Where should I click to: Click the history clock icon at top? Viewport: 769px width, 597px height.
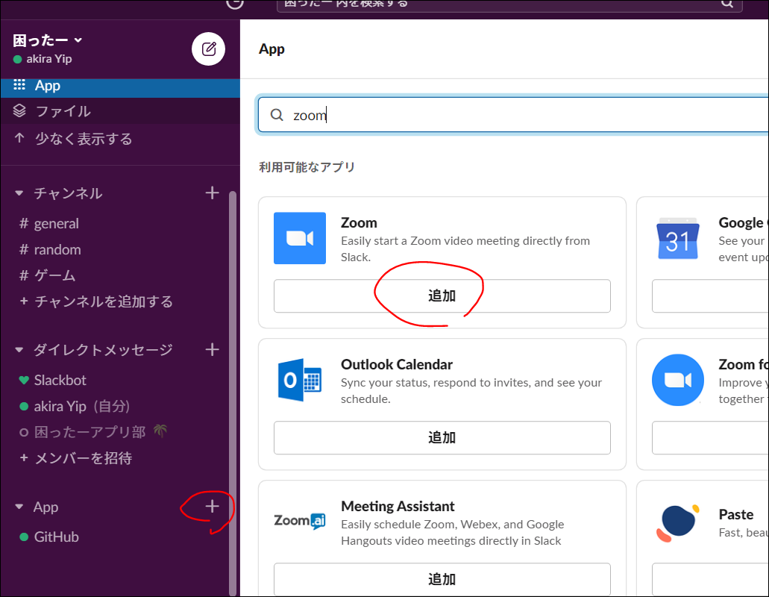(235, 4)
